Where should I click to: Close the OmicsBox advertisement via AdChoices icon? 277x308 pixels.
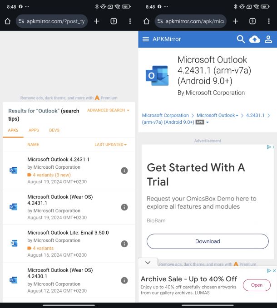coord(269,147)
